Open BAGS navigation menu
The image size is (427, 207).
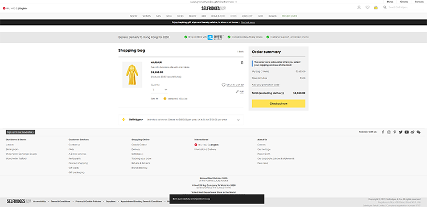169,16
